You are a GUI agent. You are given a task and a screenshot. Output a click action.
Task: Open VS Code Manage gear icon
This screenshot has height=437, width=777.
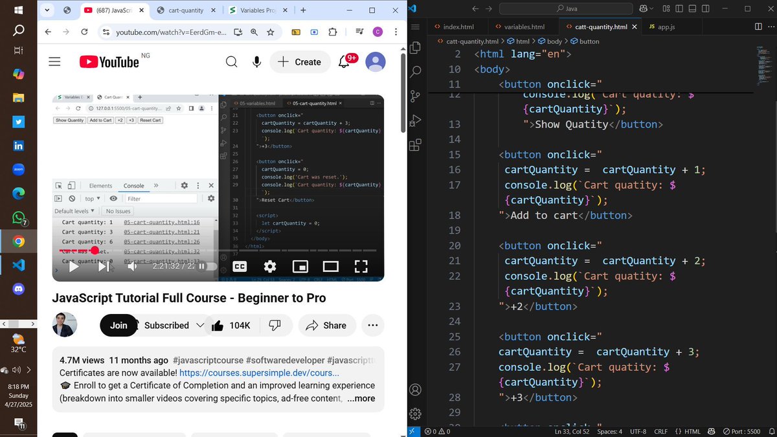click(x=416, y=414)
